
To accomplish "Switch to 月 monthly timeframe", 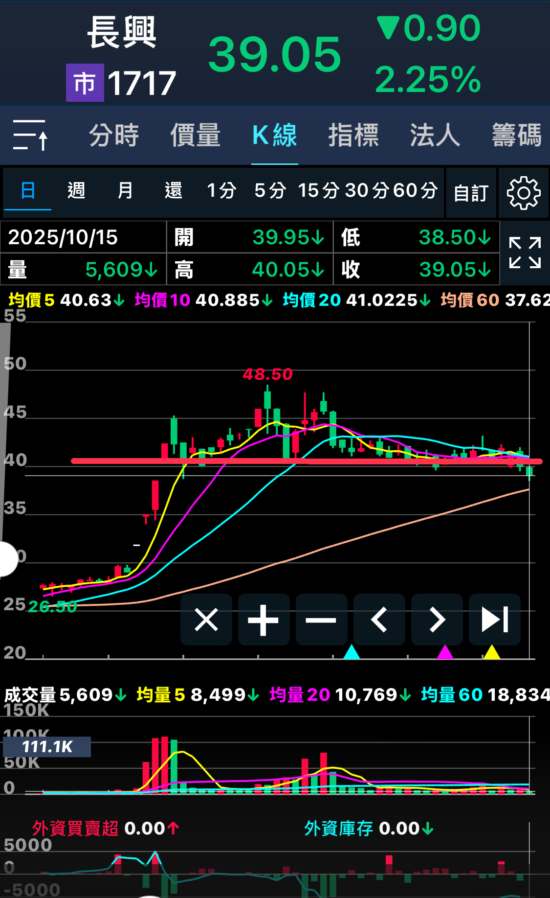I will [x=125, y=190].
